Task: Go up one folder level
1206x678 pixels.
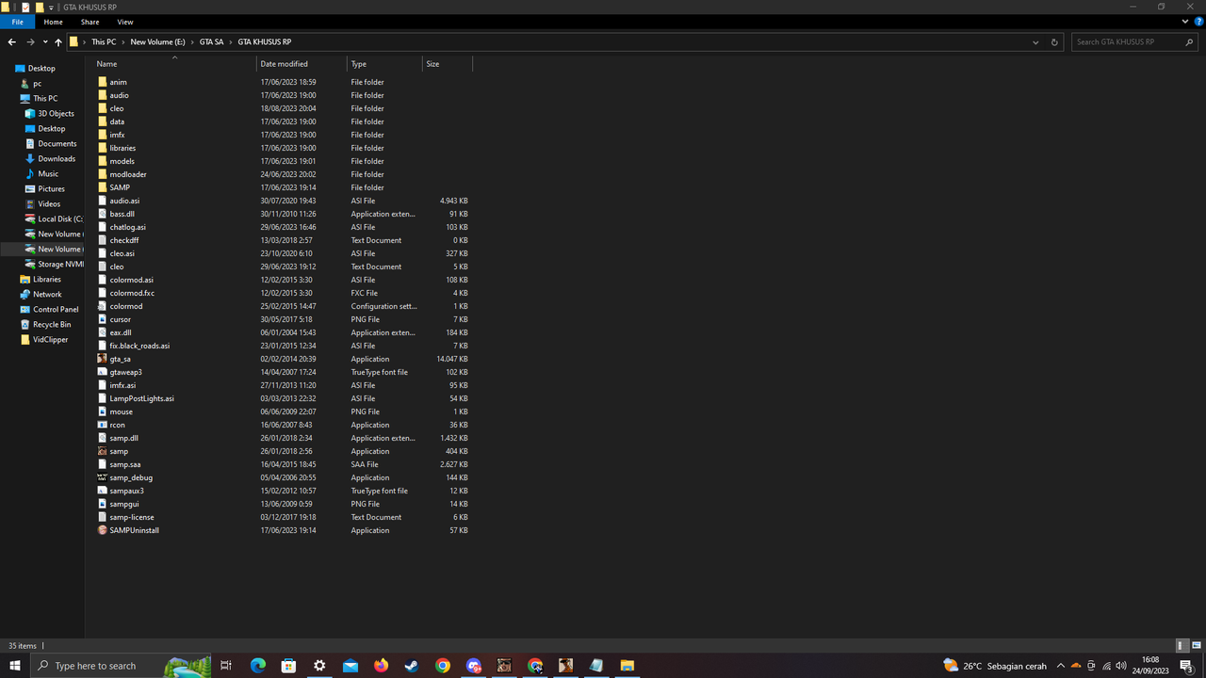Action: click(x=57, y=42)
